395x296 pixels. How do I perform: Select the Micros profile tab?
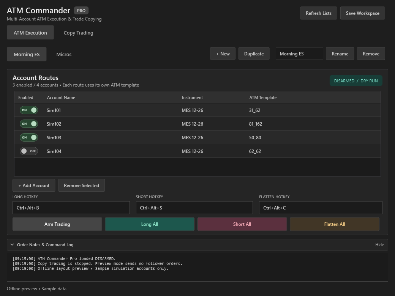[64, 54]
